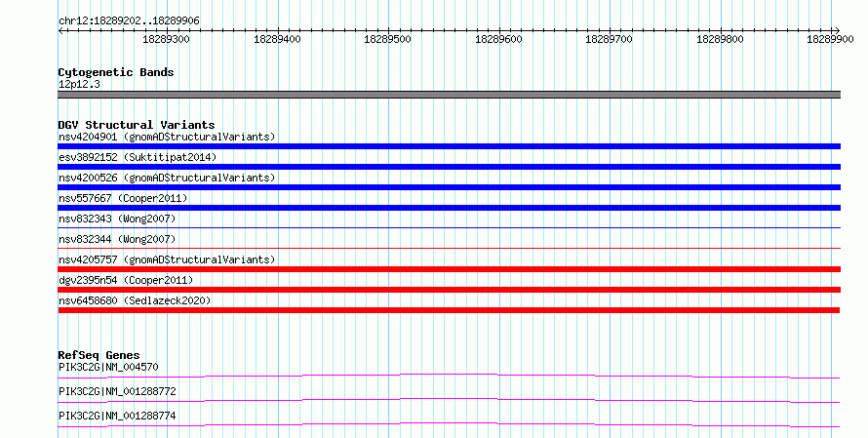Open variant label nsv6458680 (Sedlazeck2020)
Screen dimensions: 868x438
(x=135, y=300)
